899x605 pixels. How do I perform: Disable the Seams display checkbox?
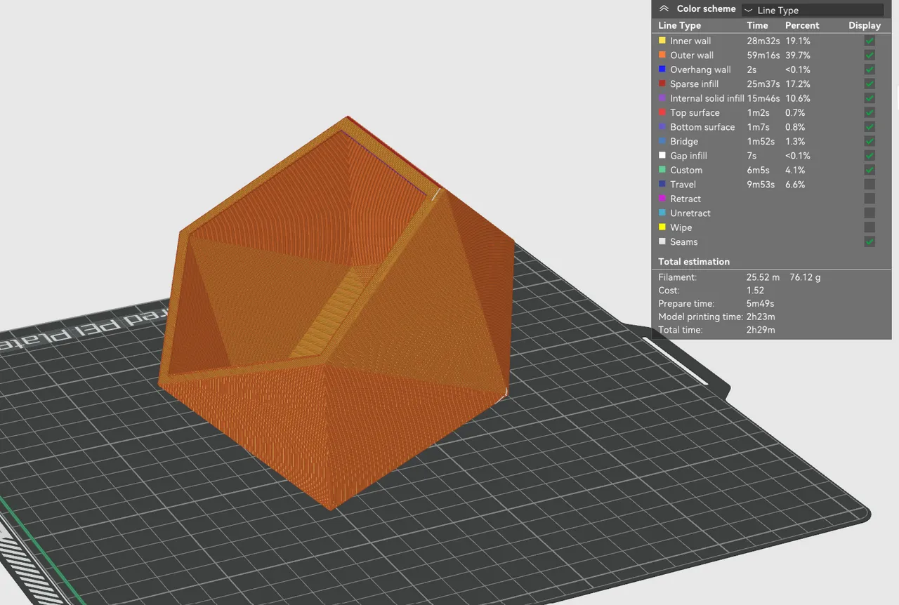(869, 241)
